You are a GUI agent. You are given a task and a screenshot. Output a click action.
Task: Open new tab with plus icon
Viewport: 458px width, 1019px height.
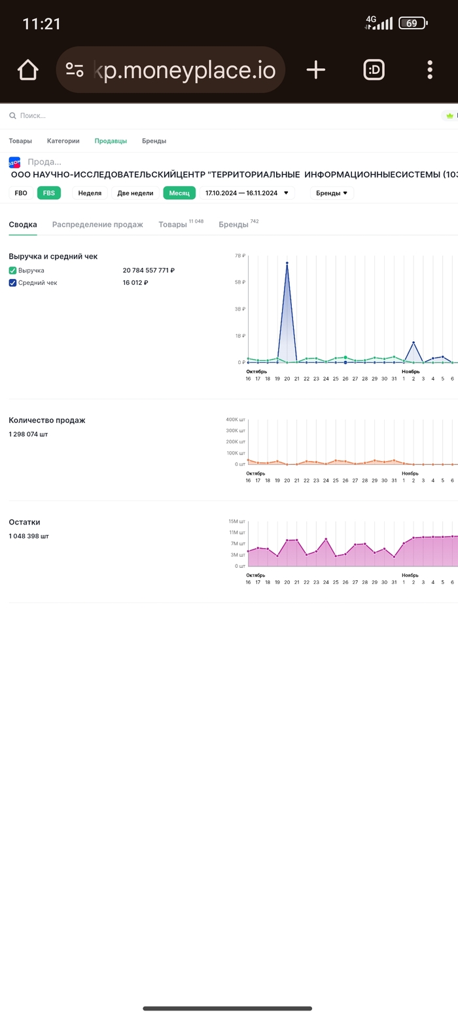tap(315, 69)
